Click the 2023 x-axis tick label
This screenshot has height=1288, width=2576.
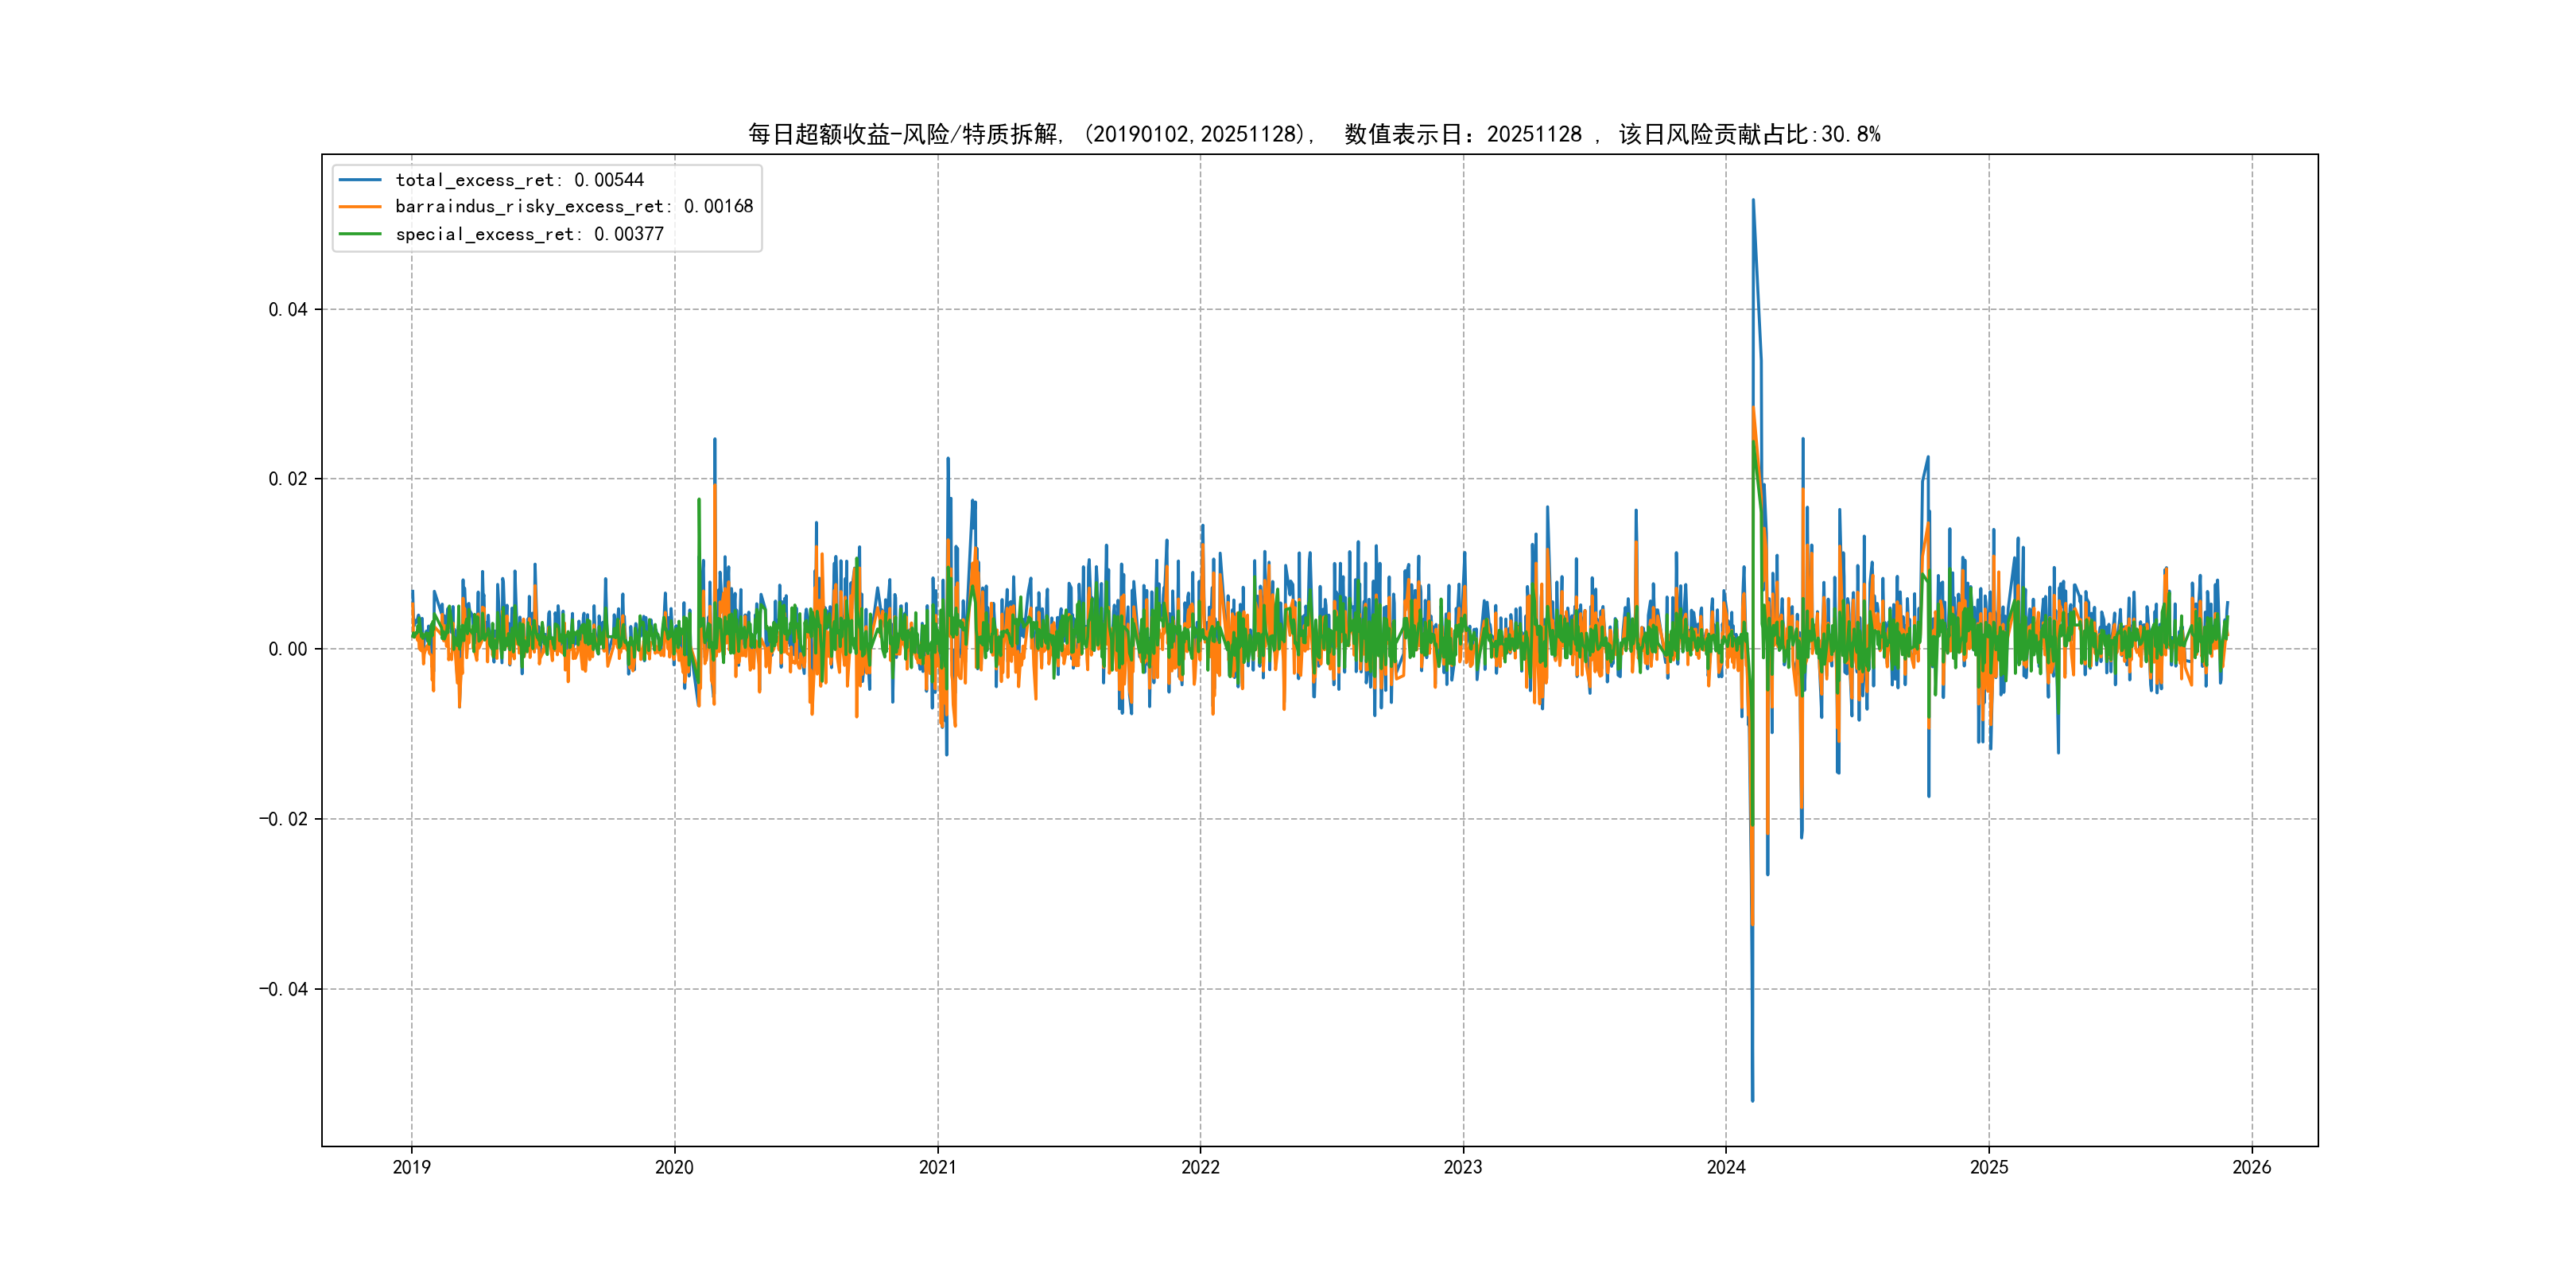tap(1463, 1167)
